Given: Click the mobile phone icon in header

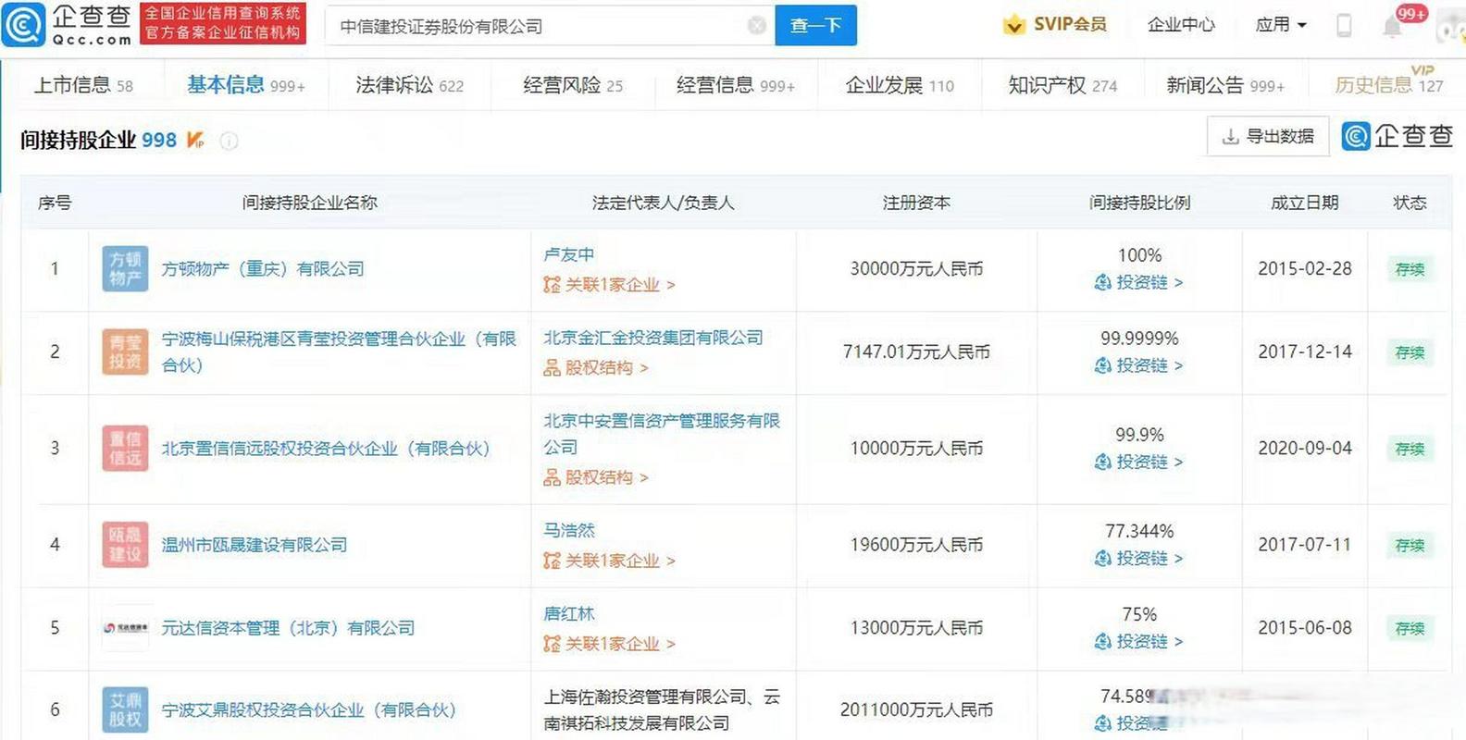Looking at the screenshot, I should click(x=1344, y=26).
